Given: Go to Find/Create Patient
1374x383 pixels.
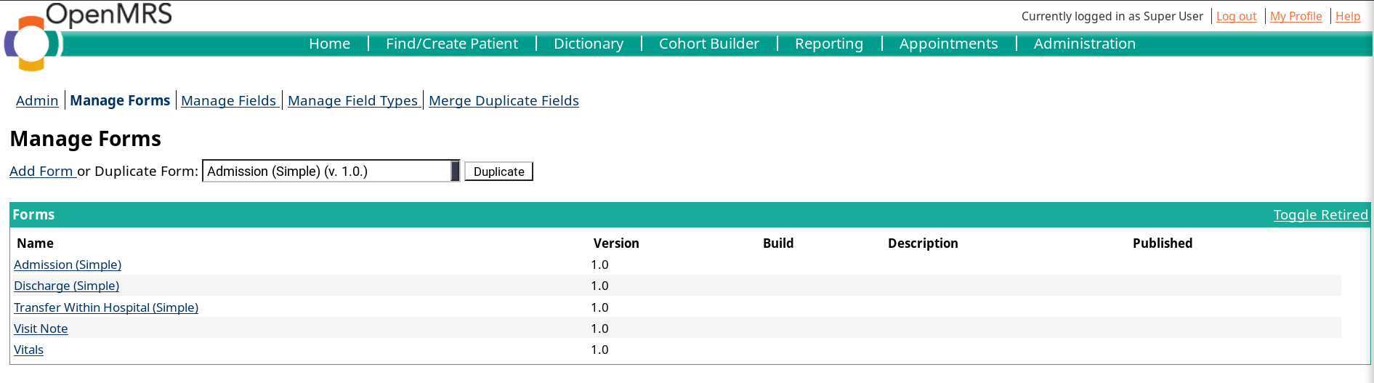Looking at the screenshot, I should point(452,44).
